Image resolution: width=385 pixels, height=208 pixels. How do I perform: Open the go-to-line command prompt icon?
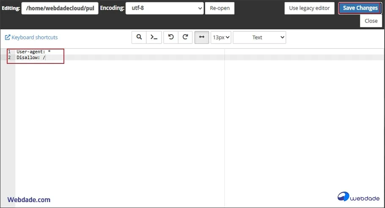pyautogui.click(x=154, y=37)
